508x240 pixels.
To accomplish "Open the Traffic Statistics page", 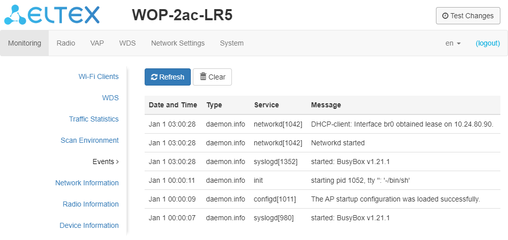I will (94, 119).
